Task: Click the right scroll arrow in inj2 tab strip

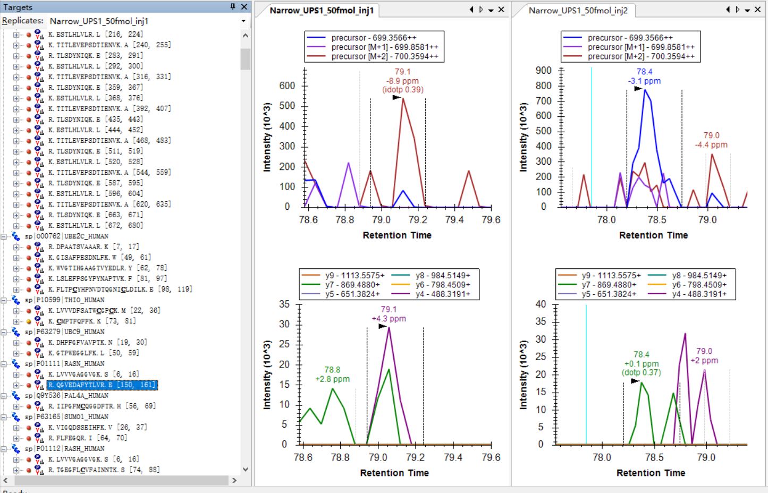Action: (738, 10)
